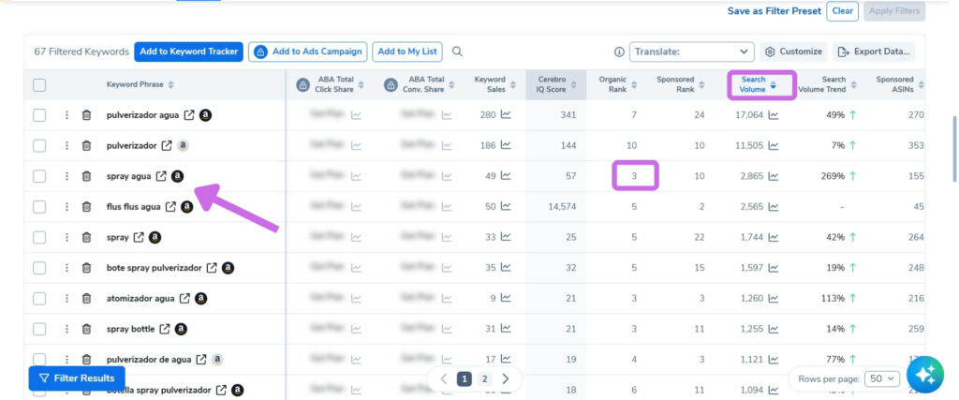959x400 pixels.
Task: Tick checkbox for 'pulverizador' row
Action: click(39, 145)
